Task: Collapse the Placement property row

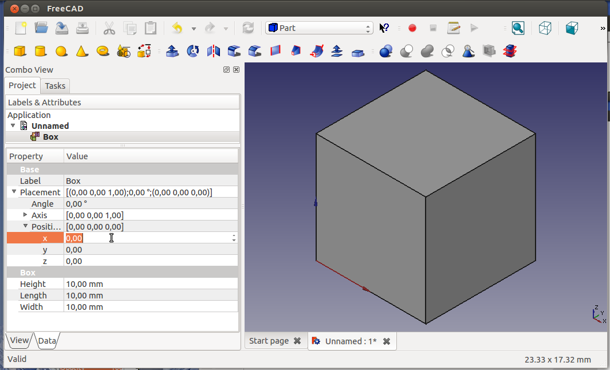Action: click(14, 192)
